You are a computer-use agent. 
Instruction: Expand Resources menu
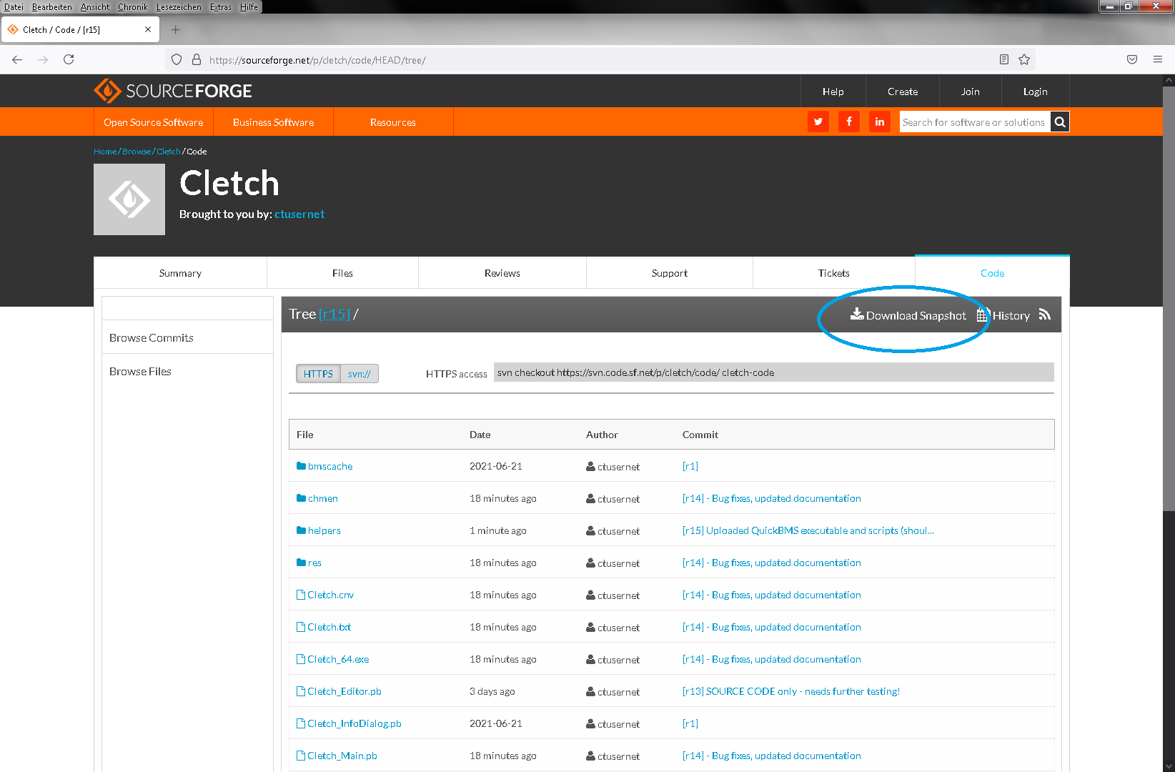point(393,122)
